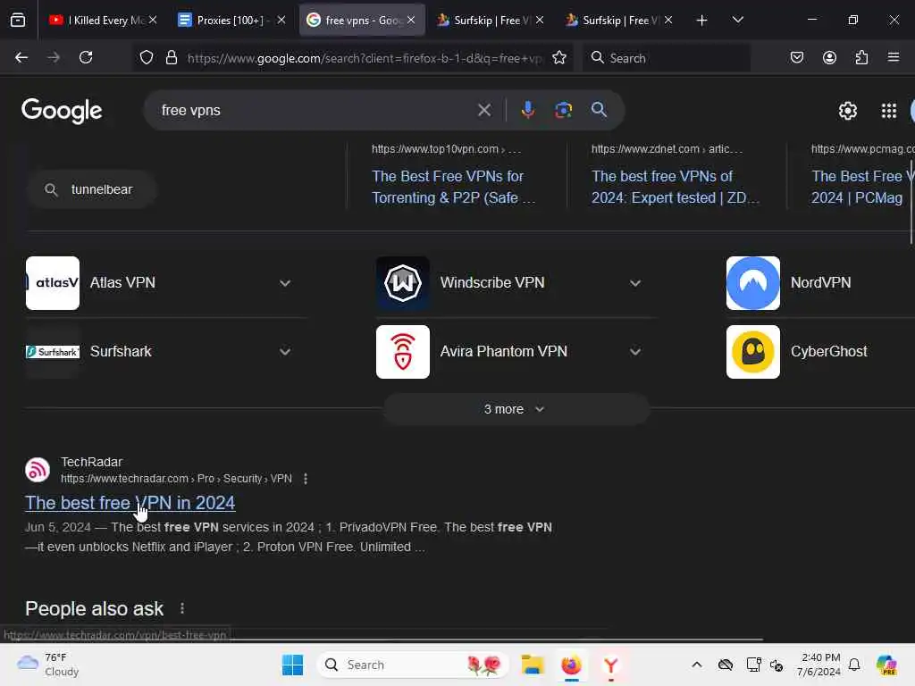Image resolution: width=915 pixels, height=686 pixels.
Task: Click the TechRadar site name
Action: (92, 462)
